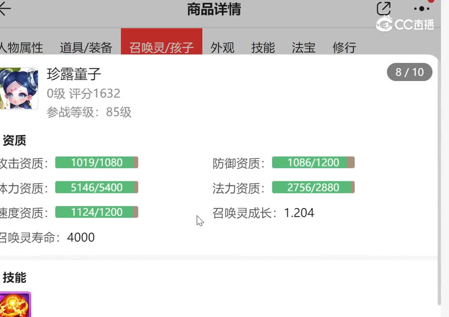Go back using the arrow icon

[5, 9]
